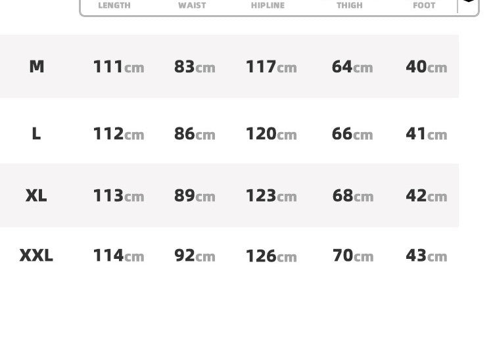Select the L size row label

point(36,133)
